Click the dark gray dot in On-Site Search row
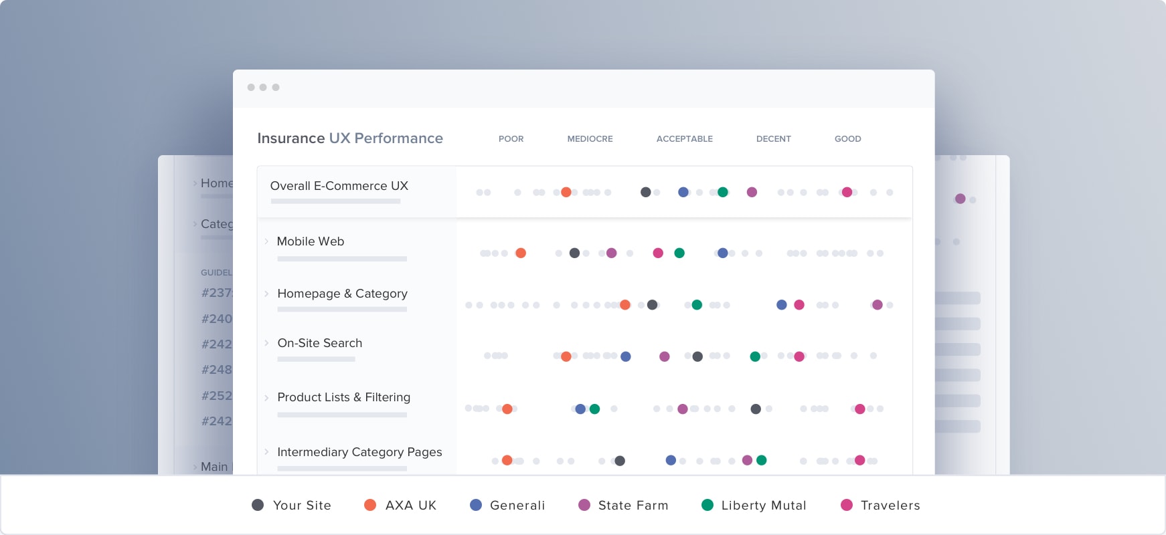 (697, 356)
